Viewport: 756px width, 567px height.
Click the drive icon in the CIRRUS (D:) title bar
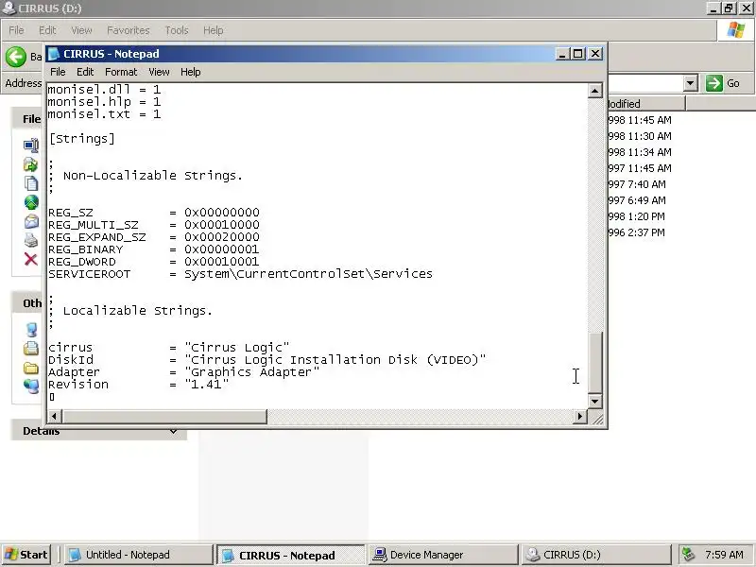(9, 8)
